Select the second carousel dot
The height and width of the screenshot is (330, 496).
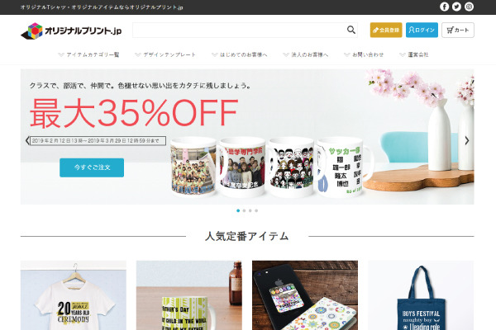click(x=244, y=210)
